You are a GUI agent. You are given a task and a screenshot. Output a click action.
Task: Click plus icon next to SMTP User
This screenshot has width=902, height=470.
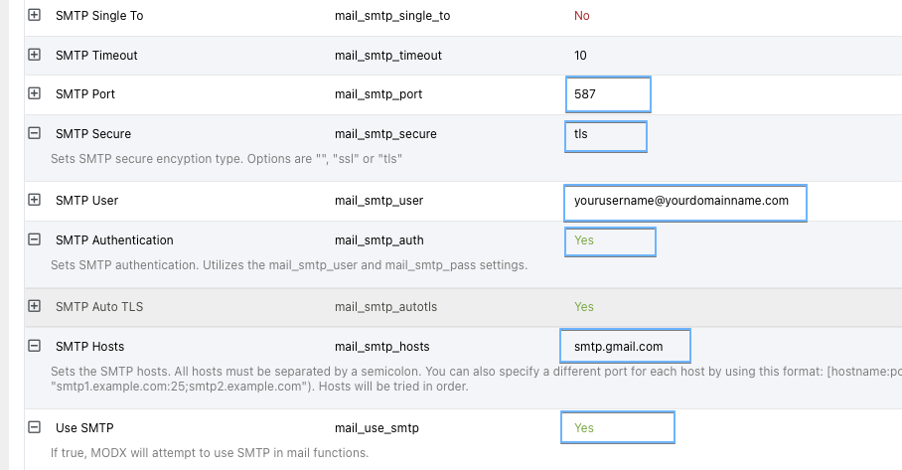35,200
